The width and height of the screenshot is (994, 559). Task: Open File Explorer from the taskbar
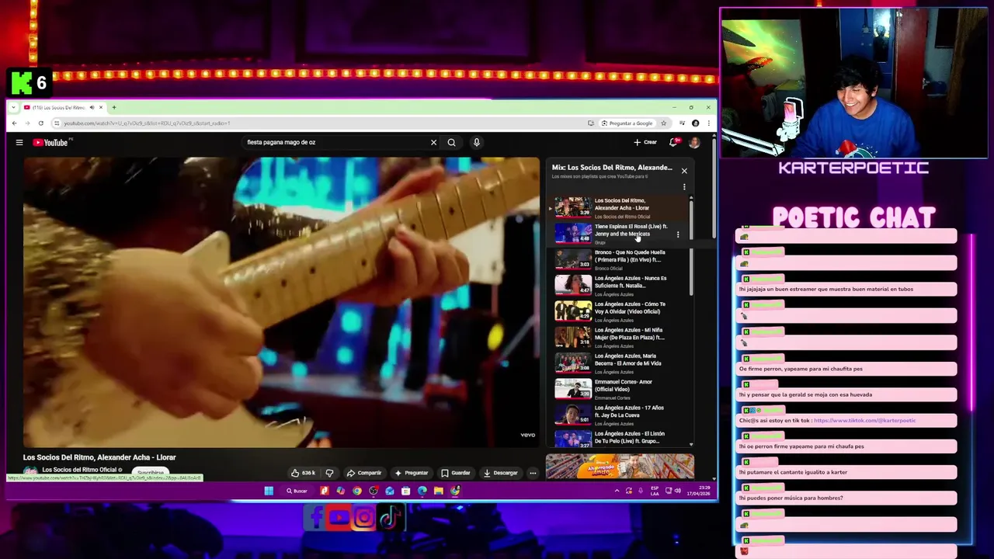pos(439,491)
